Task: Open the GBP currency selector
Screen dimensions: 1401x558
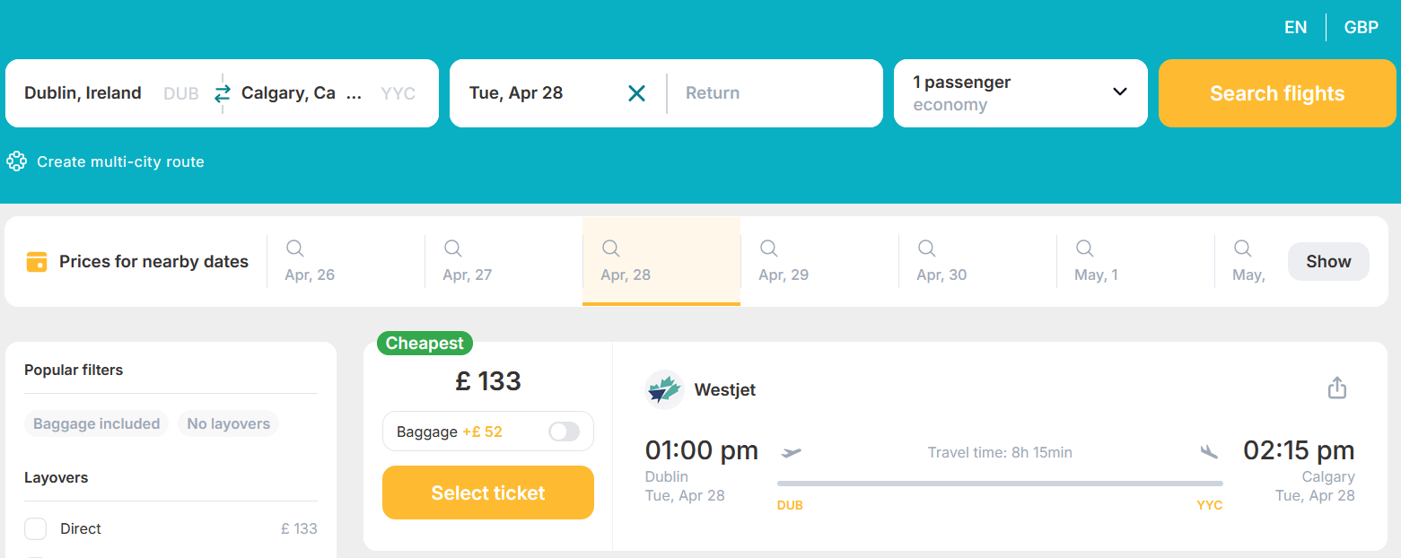Action: pos(1361,27)
